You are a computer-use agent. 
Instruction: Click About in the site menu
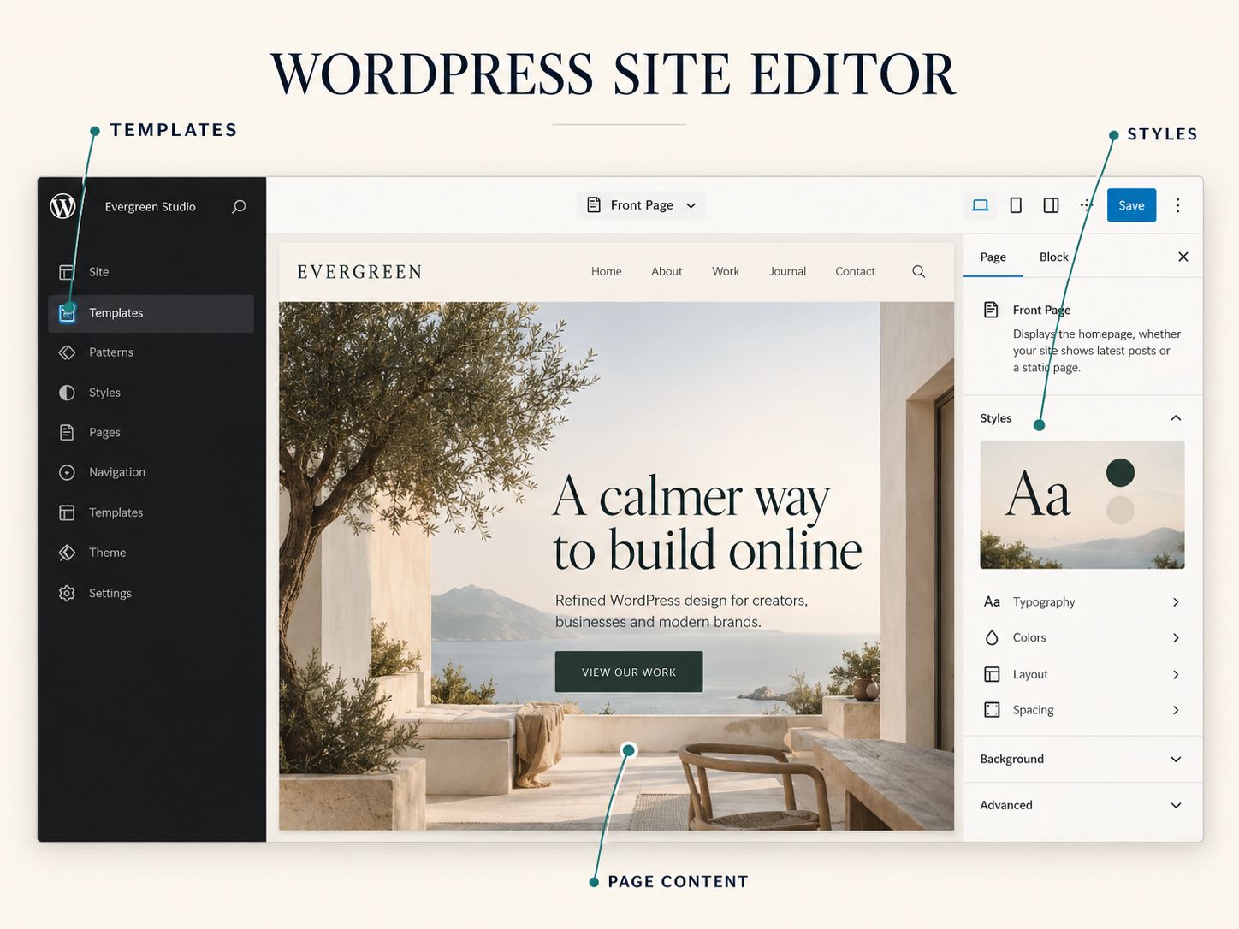click(x=667, y=272)
